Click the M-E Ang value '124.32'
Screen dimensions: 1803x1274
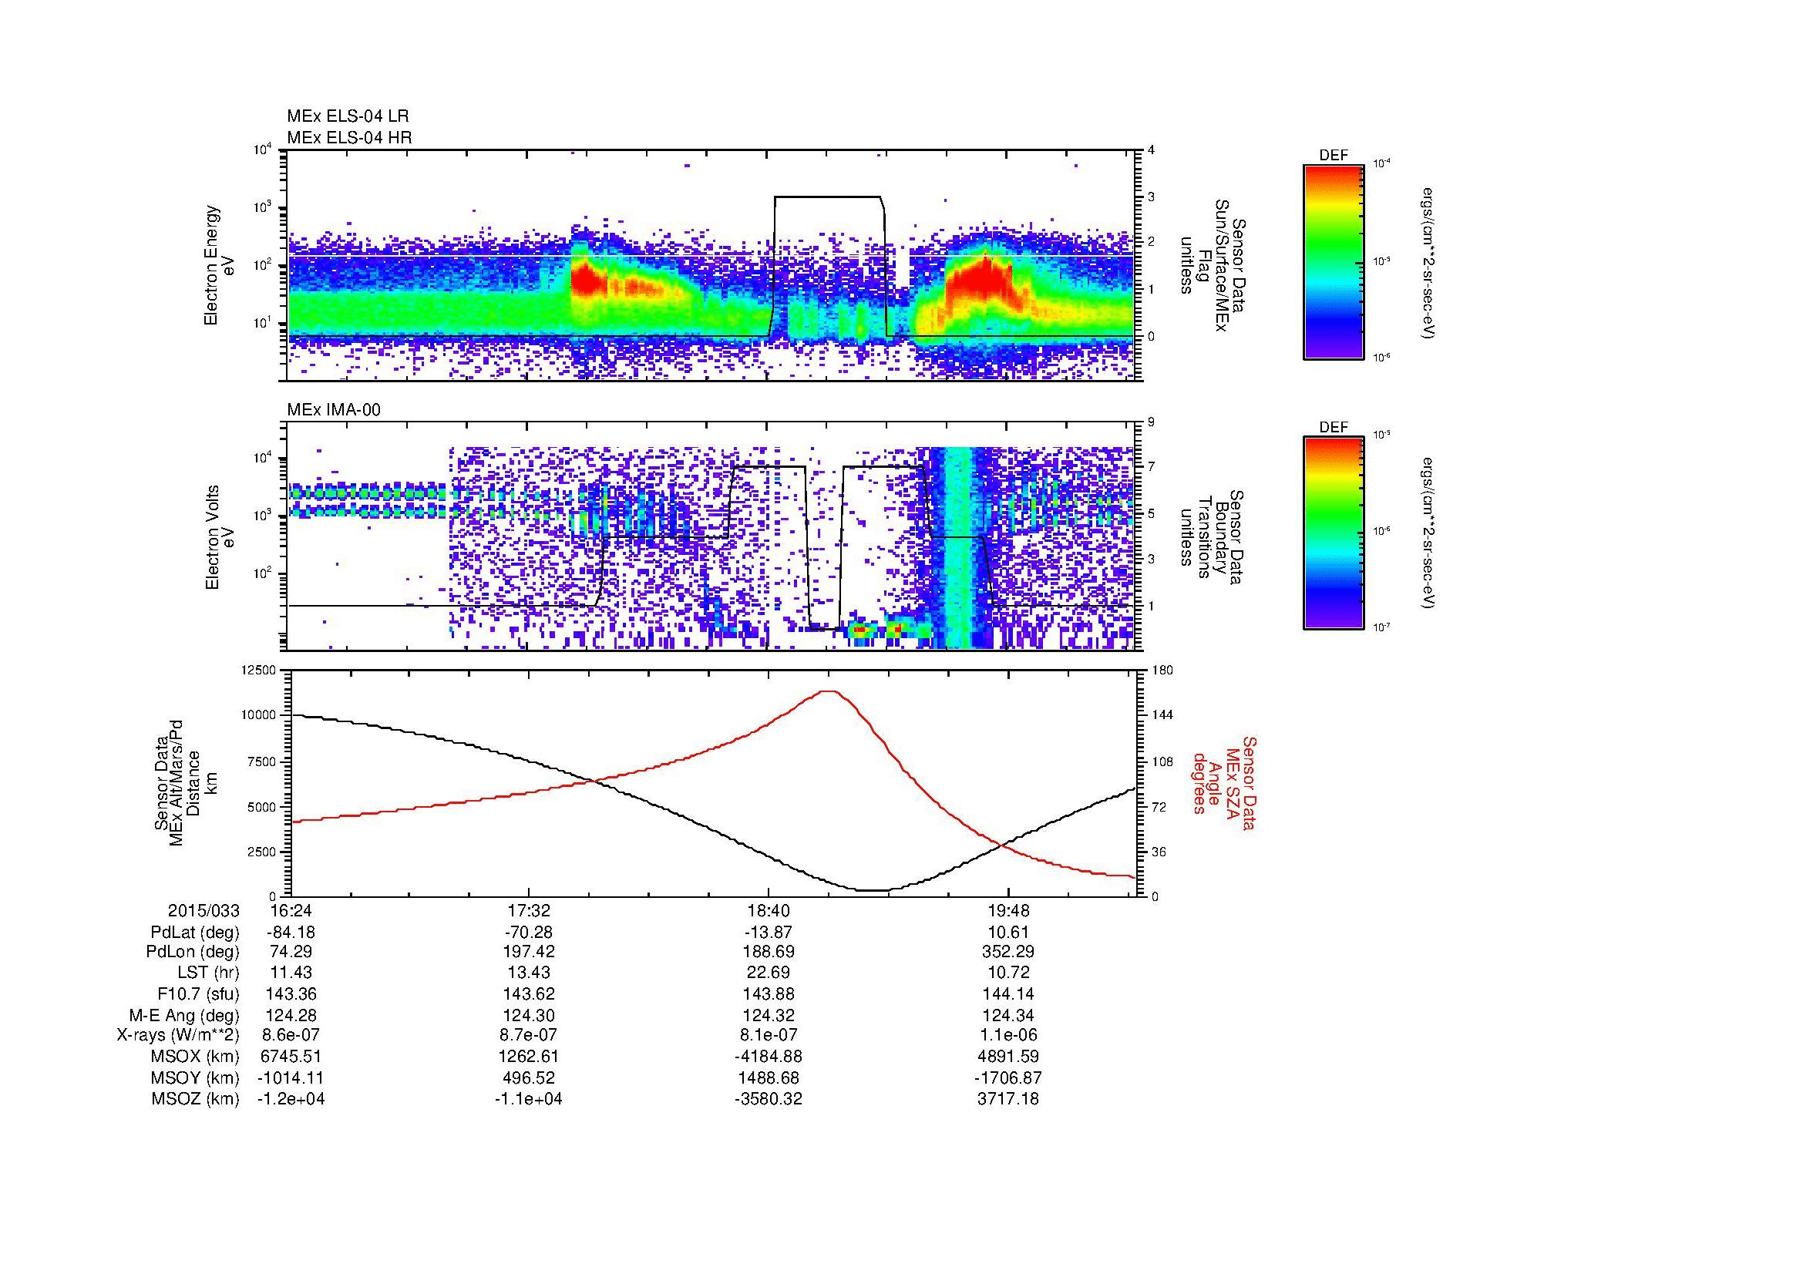coord(768,1015)
